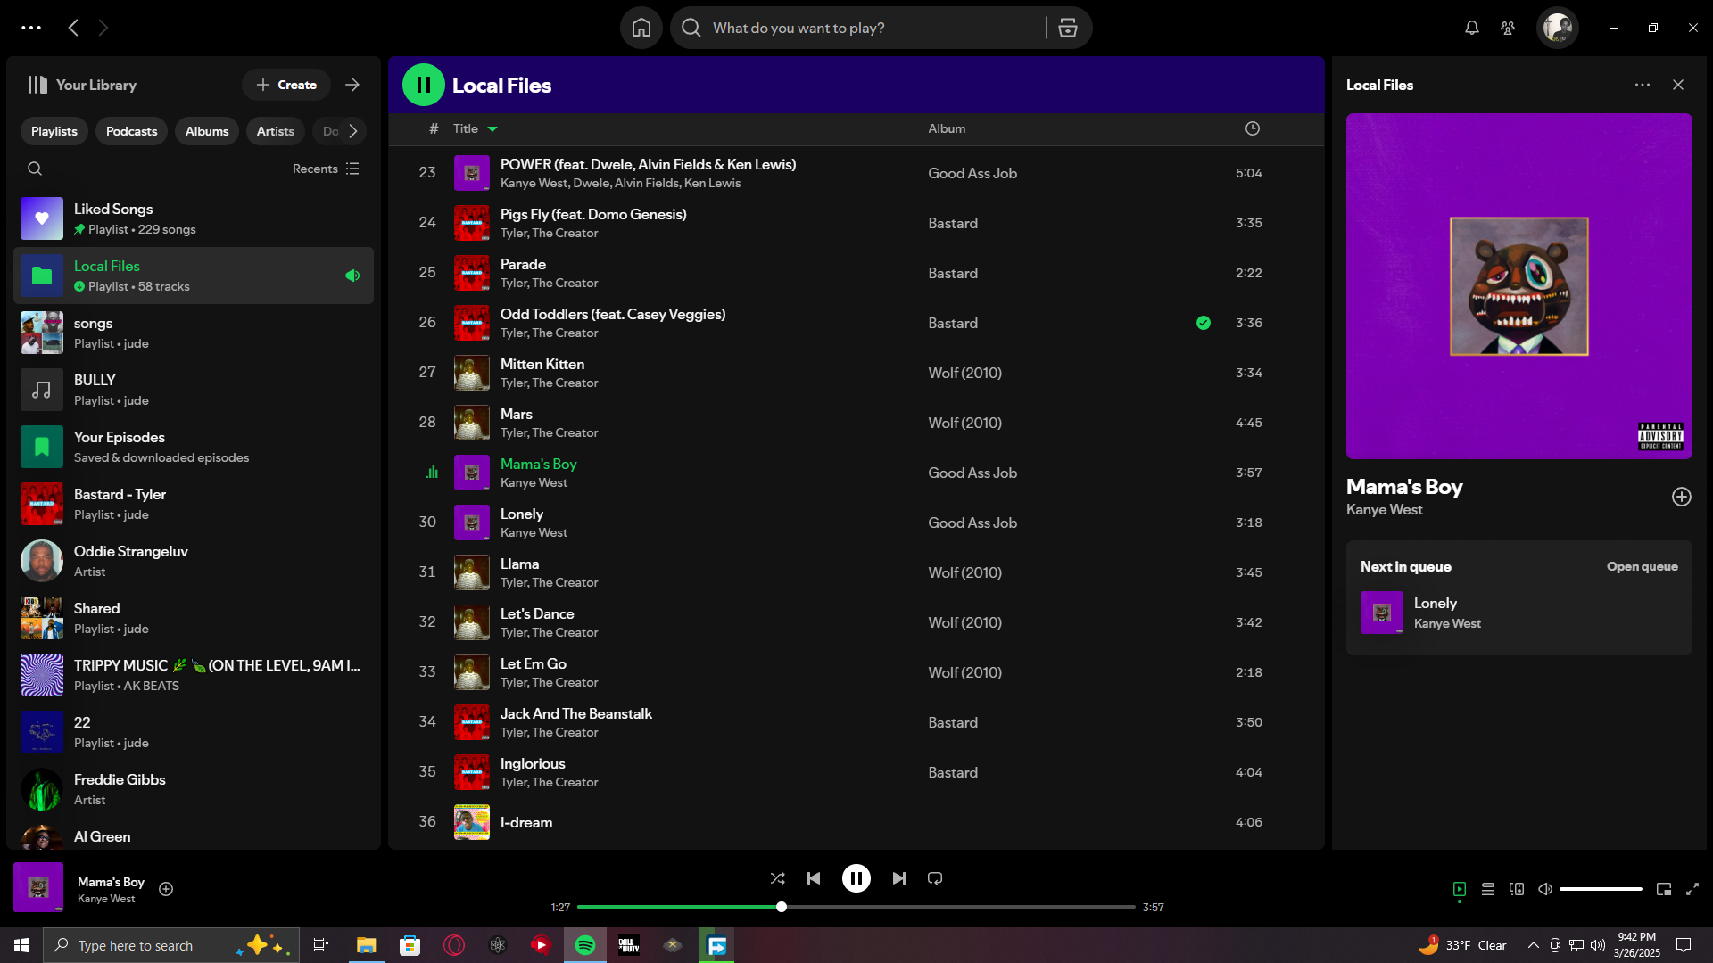The width and height of the screenshot is (1713, 963).
Task: Open the Lyrics/Queue list icon in player bar
Action: (1487, 889)
